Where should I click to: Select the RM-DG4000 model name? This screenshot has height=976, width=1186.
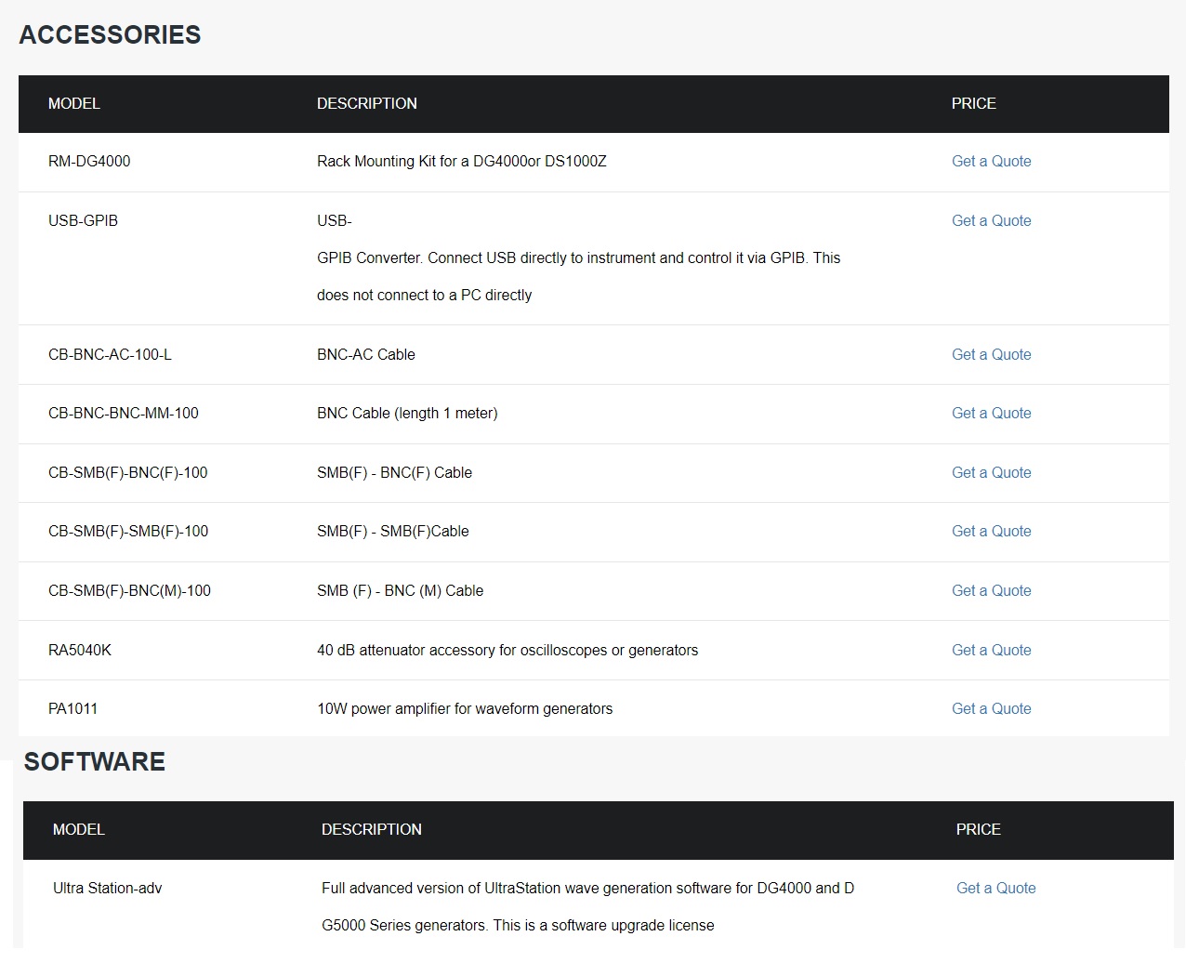point(89,161)
